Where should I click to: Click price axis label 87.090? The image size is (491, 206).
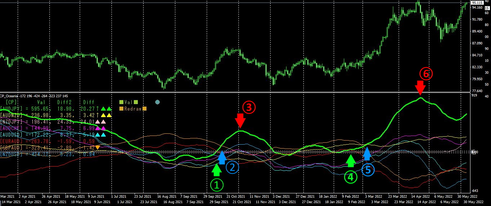pos(477,43)
